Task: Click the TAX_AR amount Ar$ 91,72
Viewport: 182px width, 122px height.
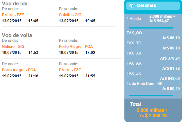Action: coord(171,68)
